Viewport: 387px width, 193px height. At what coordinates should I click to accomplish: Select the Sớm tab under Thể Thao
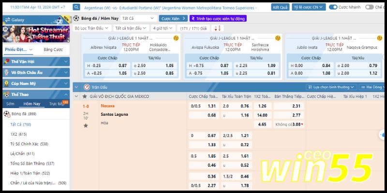[x=11, y=104]
